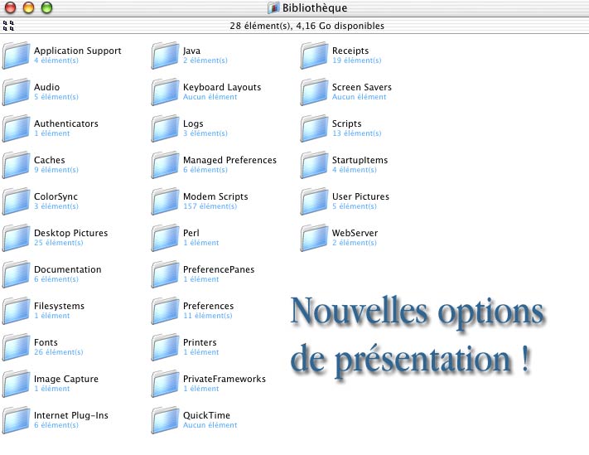Select the Documentation folder icon
Screen dimensions: 589x455
click(16, 274)
